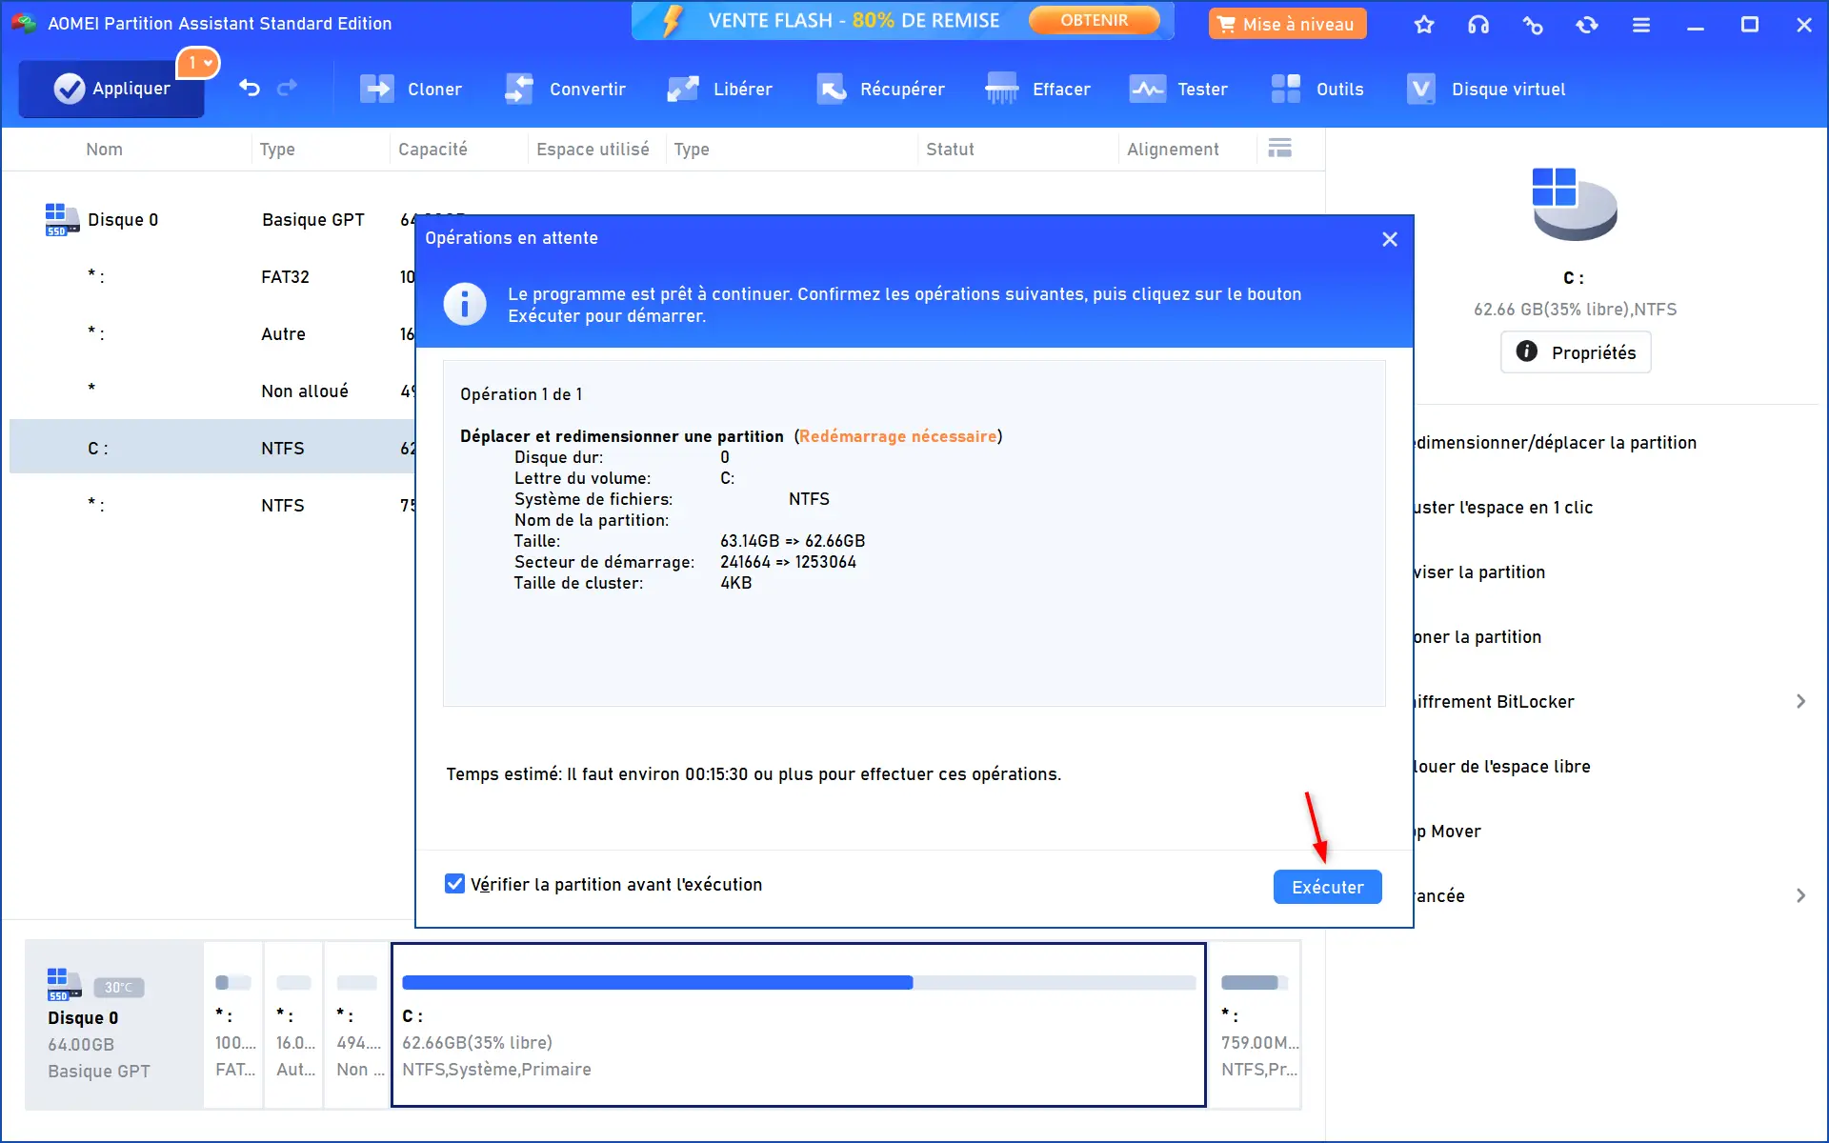
Task: Select the 16.0 Aut partition block
Action: point(294,1025)
